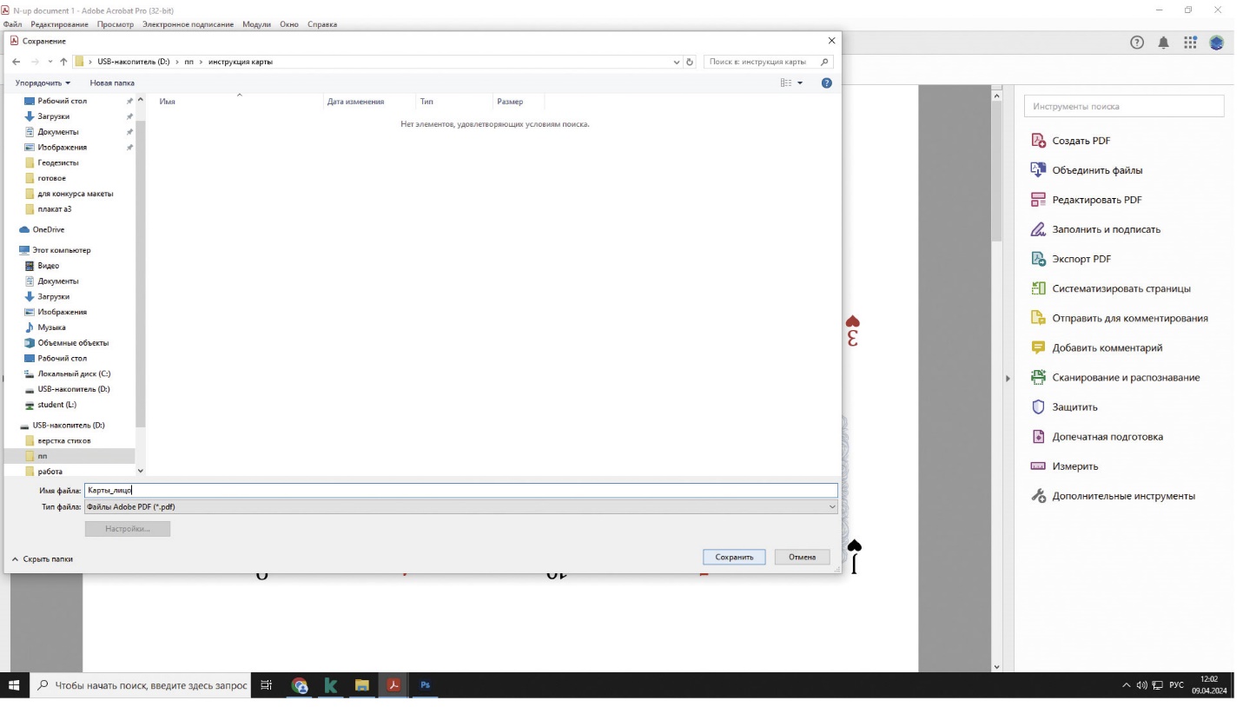The image size is (1243, 707).
Task: Click the Сохранить button
Action: pyautogui.click(x=734, y=557)
